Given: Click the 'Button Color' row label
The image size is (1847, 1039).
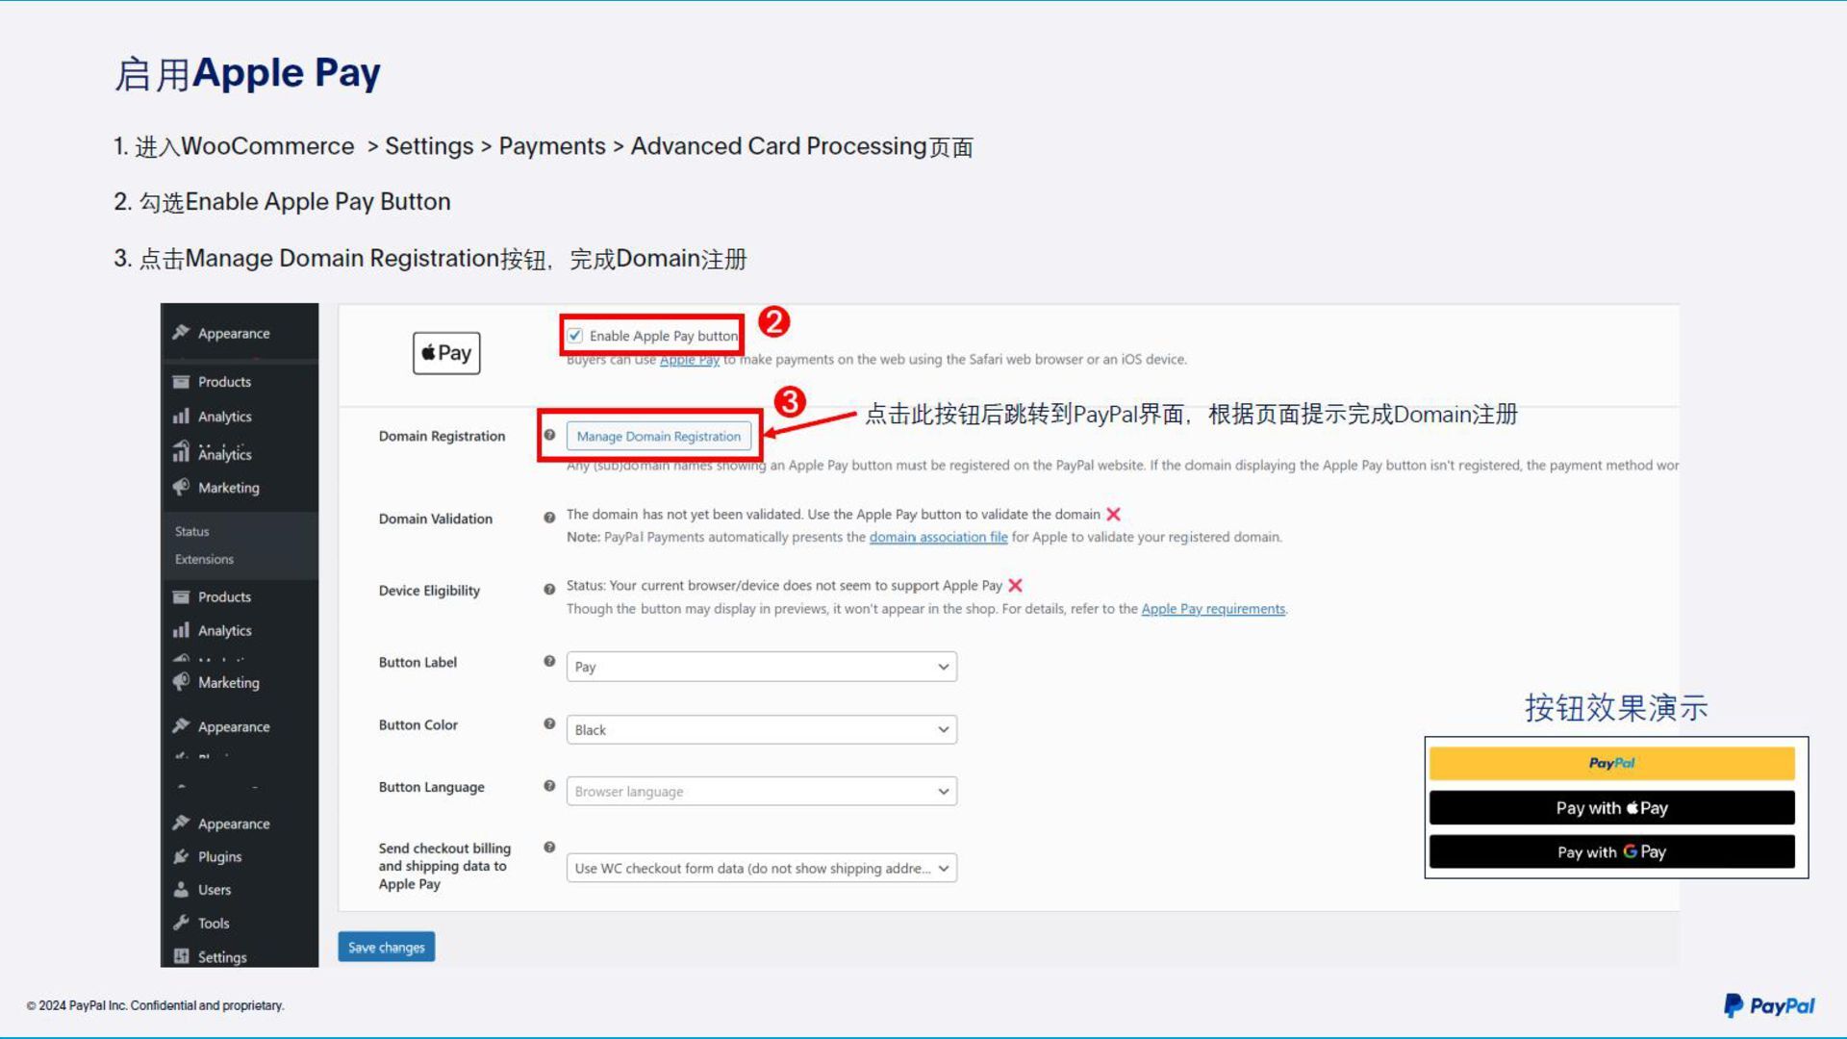Looking at the screenshot, I should pyautogui.click(x=417, y=724).
